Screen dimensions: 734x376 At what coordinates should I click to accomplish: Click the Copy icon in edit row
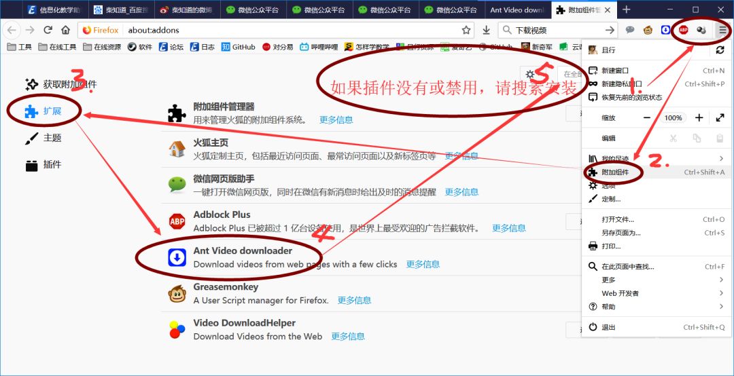point(697,138)
